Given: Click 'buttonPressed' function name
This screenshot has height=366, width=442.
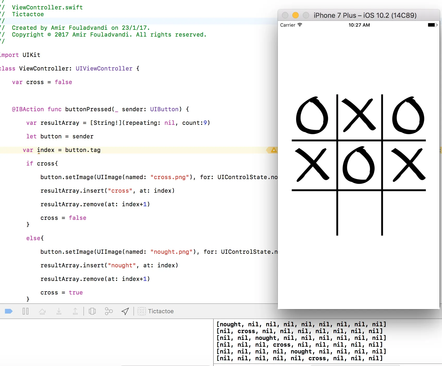Looking at the screenshot, I should 88,109.
